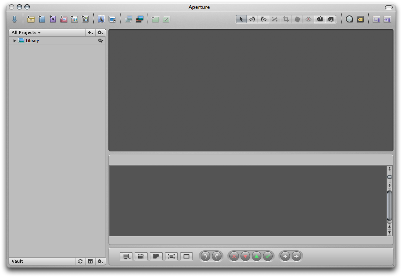Open the add (+) pop-up menu

90,33
